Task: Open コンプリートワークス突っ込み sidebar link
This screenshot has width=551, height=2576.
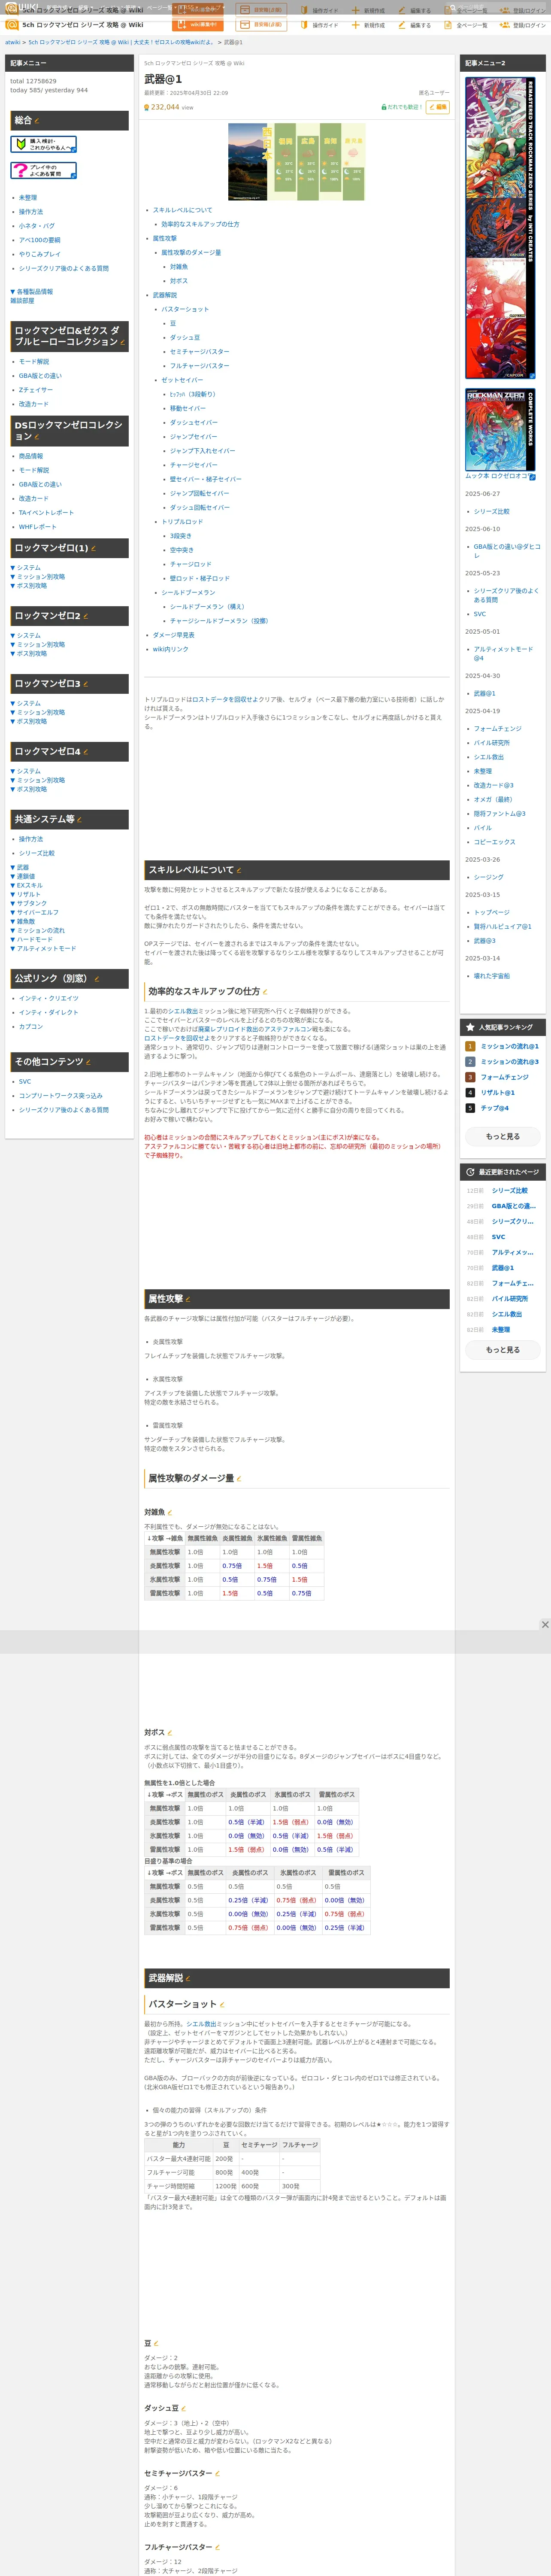Action: coord(60,1096)
